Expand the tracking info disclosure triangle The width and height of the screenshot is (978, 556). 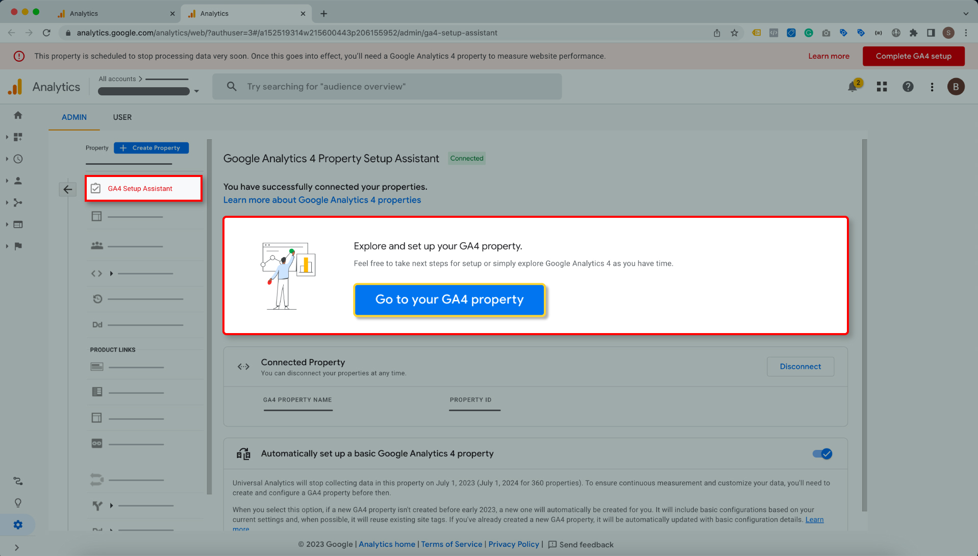111,273
